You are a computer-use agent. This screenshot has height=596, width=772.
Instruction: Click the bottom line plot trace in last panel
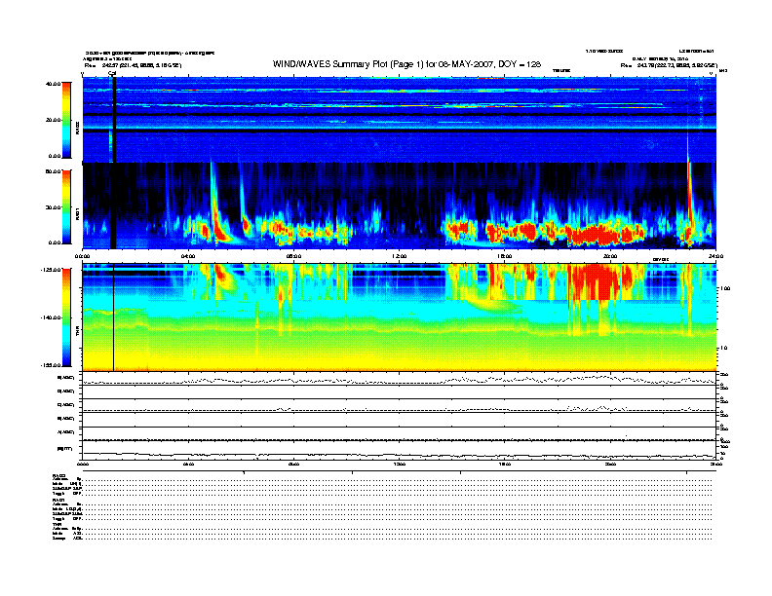pos(400,455)
